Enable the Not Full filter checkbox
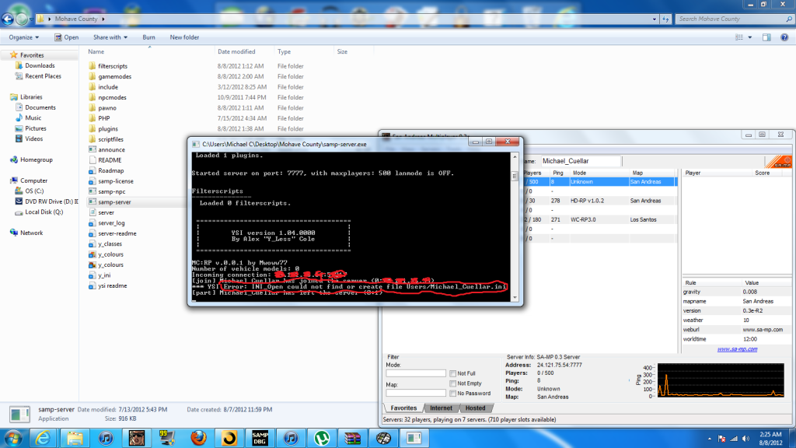Screen dimensions: 796x448 pyautogui.click(x=453, y=373)
